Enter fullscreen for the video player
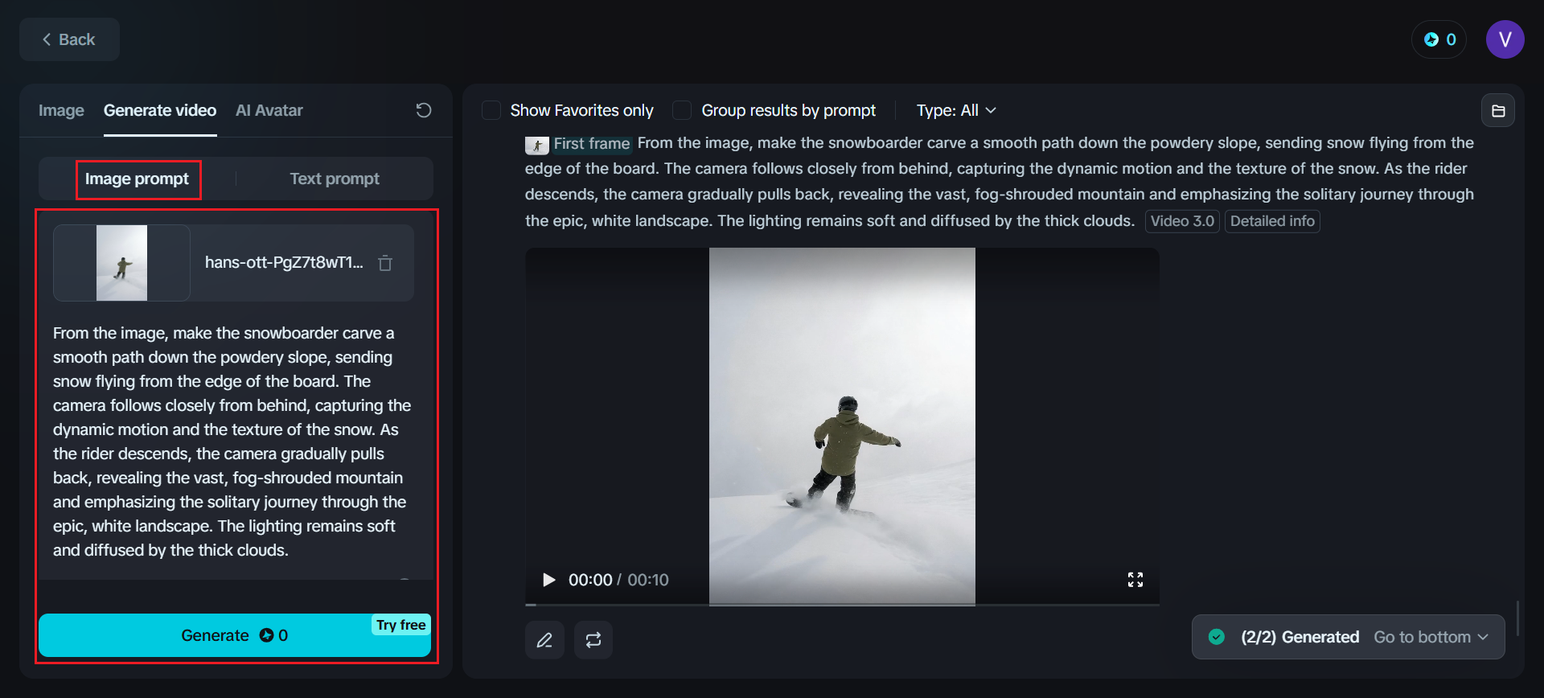 1135,580
